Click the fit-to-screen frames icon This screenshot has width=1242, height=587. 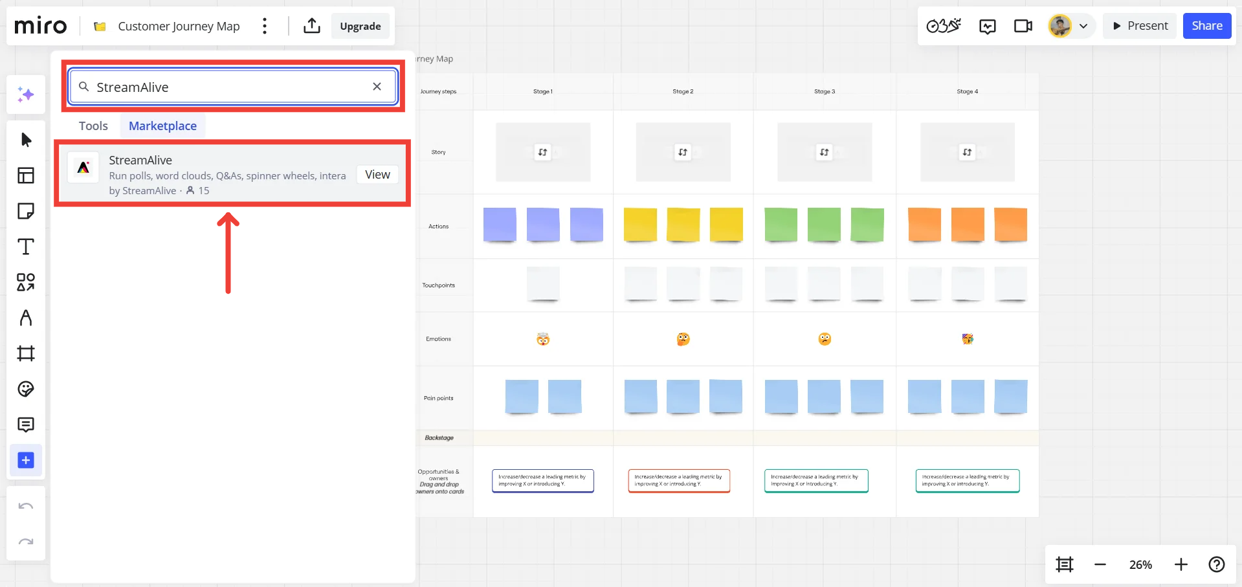[1065, 564]
